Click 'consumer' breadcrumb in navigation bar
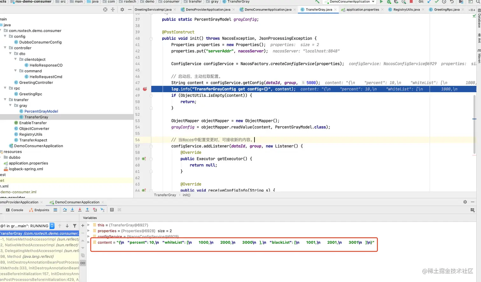 (x=171, y=2)
